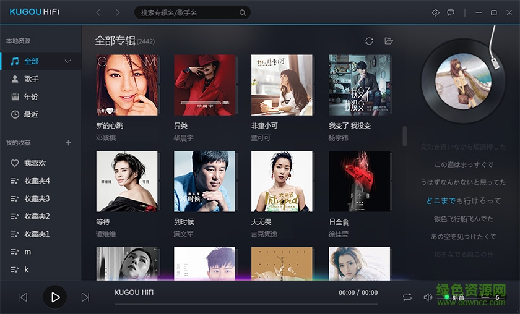
Task: Open the feedback chat icon
Action: pos(451,12)
